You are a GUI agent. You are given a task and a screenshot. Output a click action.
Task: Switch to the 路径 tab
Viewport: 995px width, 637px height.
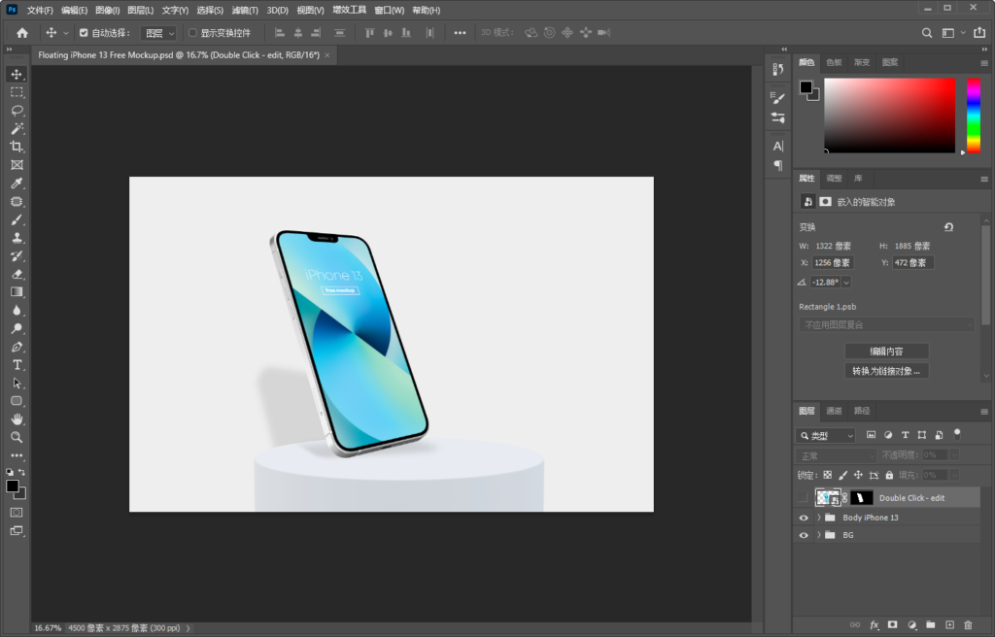pyautogui.click(x=862, y=411)
